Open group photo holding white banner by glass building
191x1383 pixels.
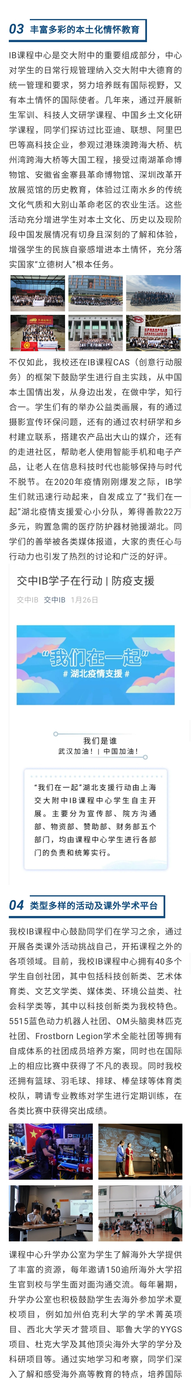[38, 294]
